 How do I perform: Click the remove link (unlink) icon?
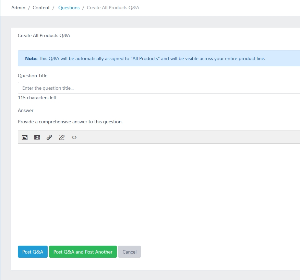(x=62, y=137)
